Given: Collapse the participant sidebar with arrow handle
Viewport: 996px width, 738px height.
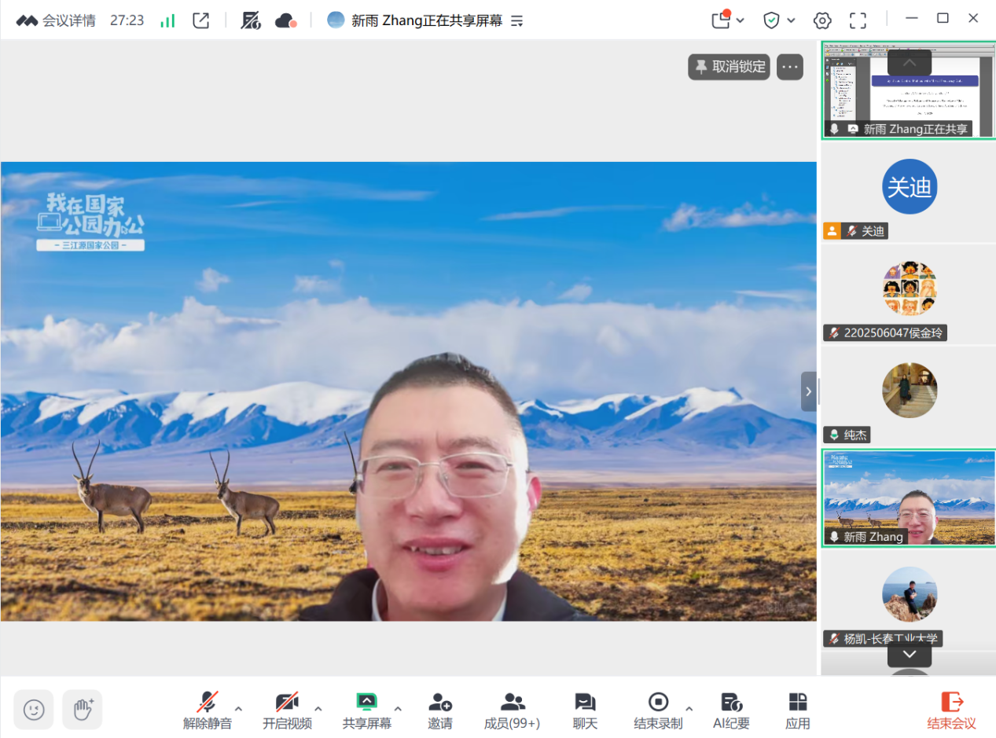Looking at the screenshot, I should coord(809,391).
